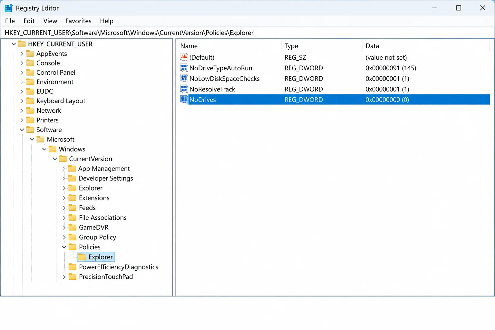Expand the PrecisionTouchPad key chevron

64,277
